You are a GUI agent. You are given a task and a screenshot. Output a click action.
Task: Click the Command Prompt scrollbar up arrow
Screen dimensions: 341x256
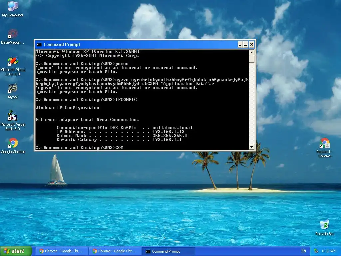251,52
